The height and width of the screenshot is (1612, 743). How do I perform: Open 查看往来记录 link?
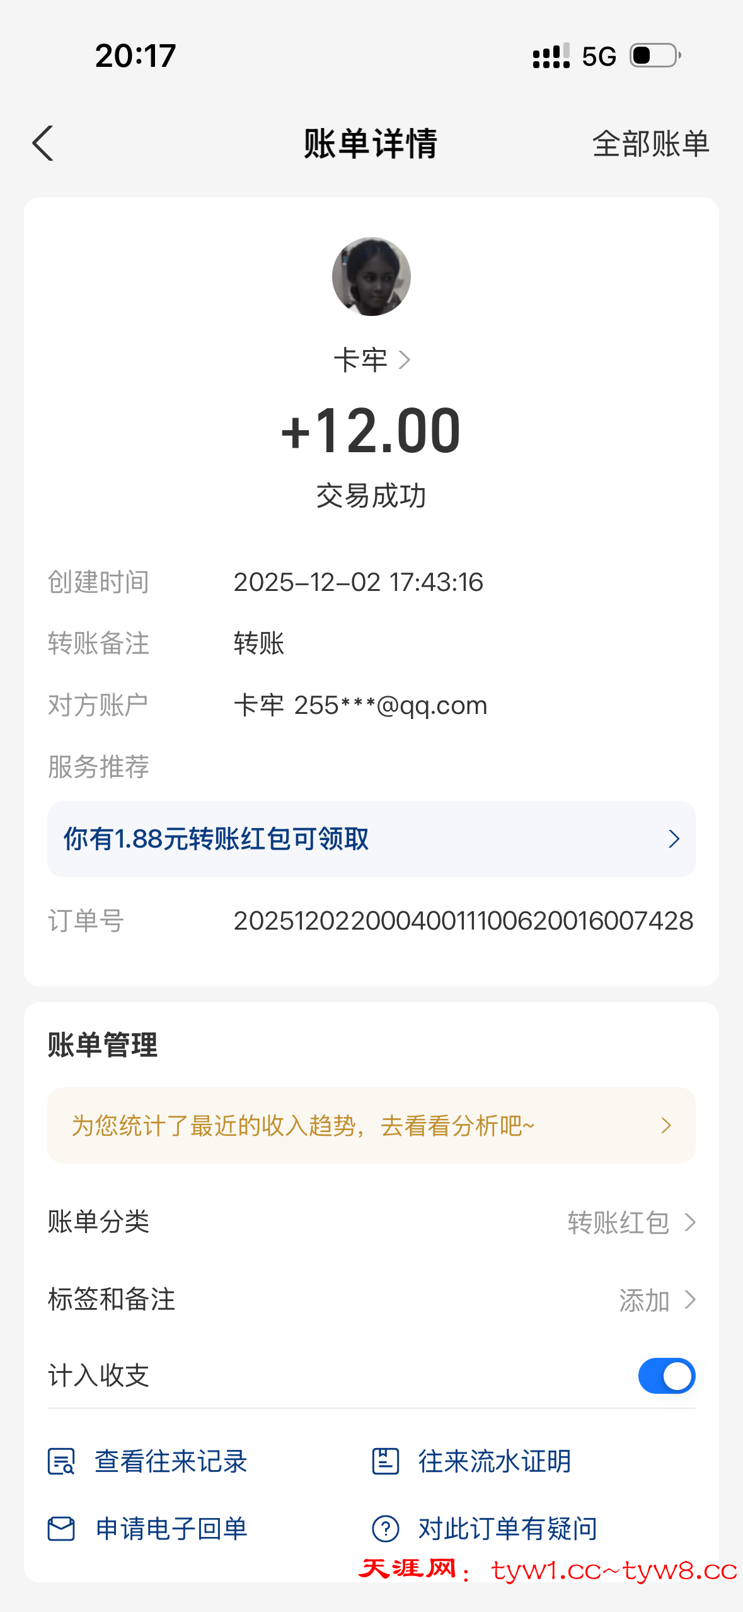point(171,1461)
